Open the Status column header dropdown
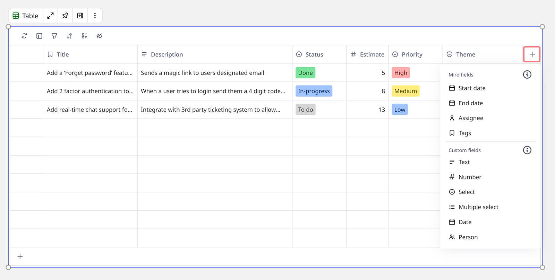Image resolution: width=555 pixels, height=280 pixels. (314, 54)
